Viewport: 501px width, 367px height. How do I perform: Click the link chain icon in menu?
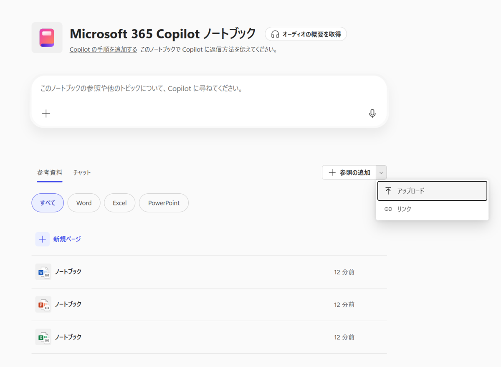(388, 209)
